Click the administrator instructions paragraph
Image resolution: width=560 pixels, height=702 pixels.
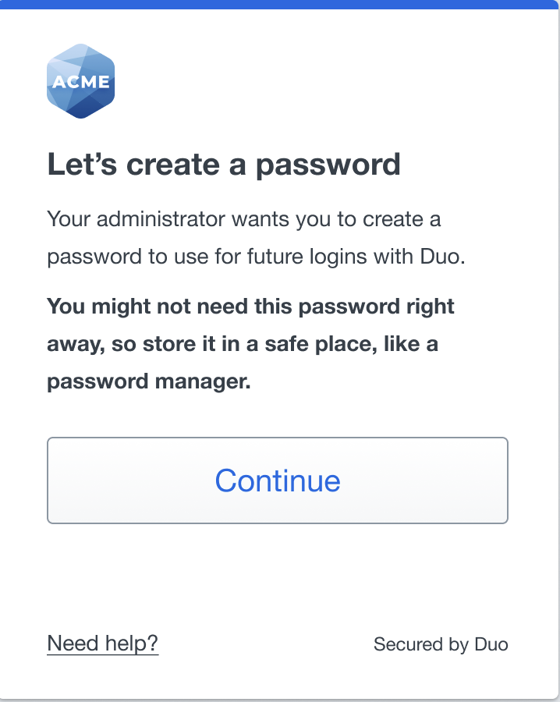(256, 238)
